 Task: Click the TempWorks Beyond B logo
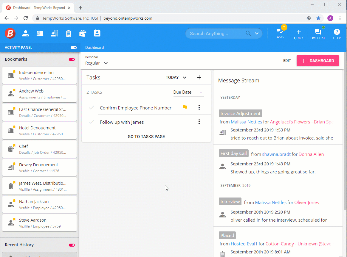tap(10, 33)
